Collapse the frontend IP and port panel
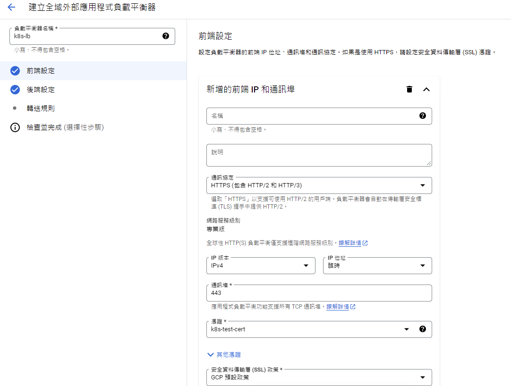 (426, 89)
